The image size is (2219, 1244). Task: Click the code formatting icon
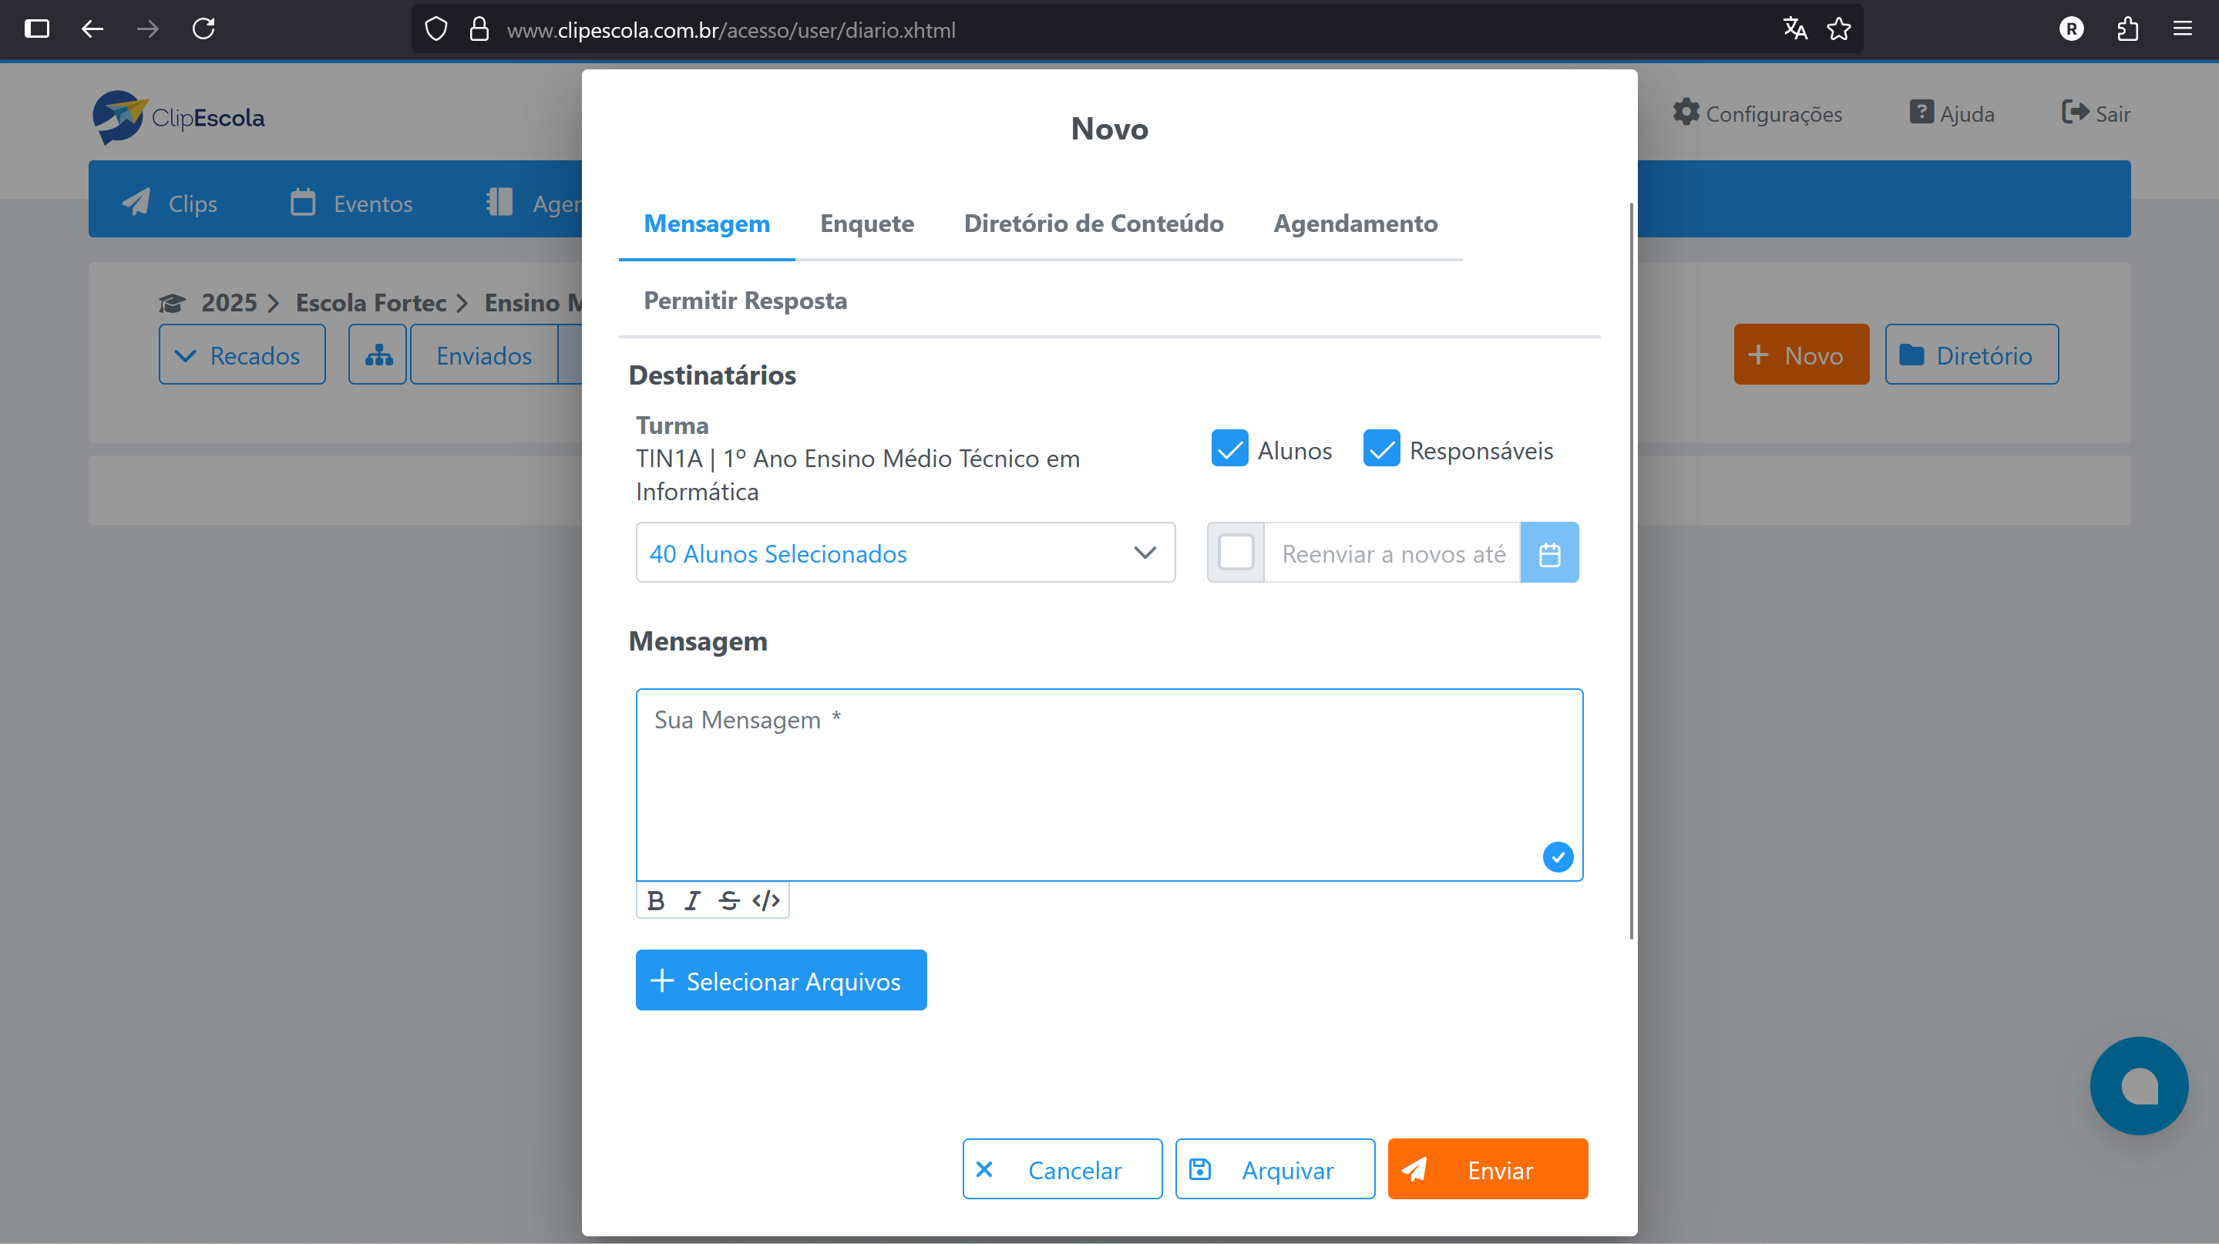(x=766, y=900)
